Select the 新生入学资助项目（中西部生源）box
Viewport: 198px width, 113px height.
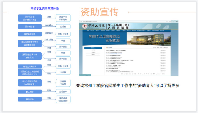30,83
